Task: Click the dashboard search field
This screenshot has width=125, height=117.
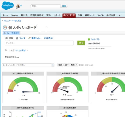Action: point(27,65)
